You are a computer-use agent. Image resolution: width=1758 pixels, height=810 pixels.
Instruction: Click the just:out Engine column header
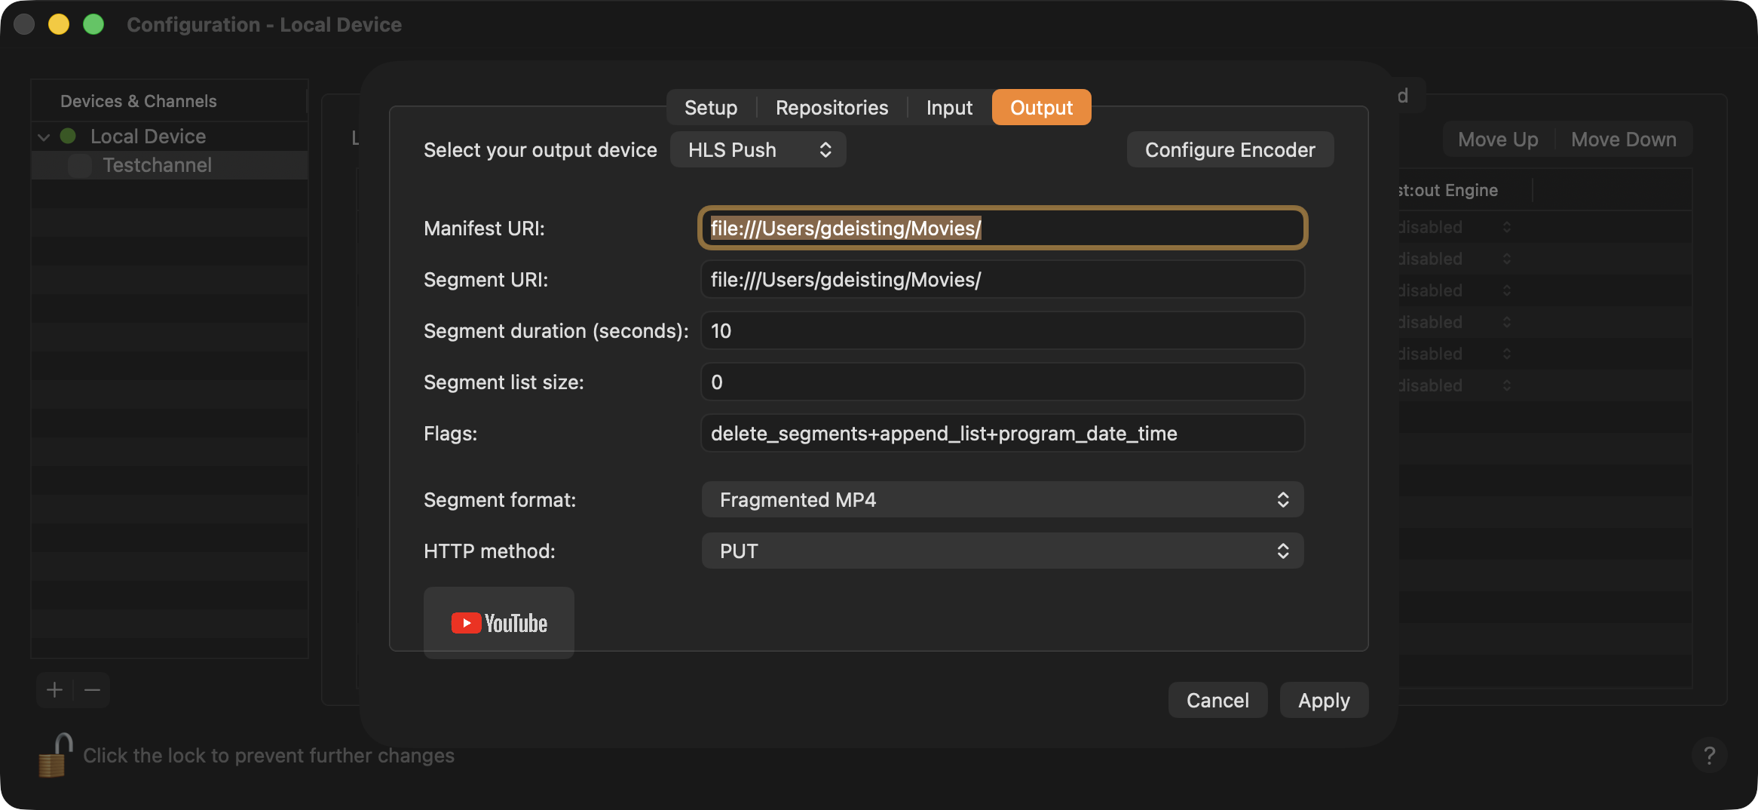(1465, 190)
